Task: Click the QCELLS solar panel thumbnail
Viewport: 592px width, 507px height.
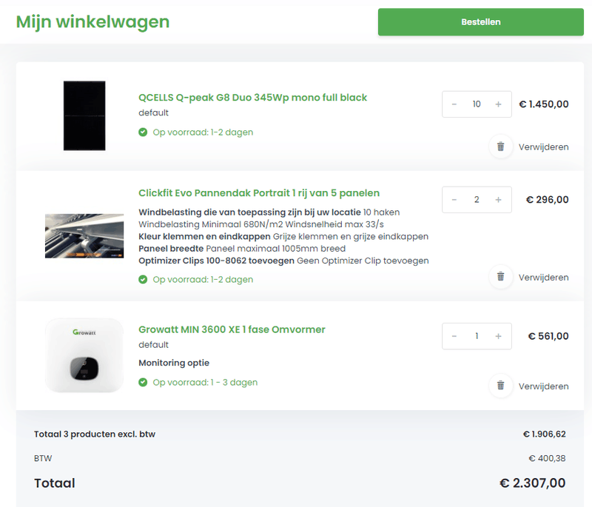Action: tap(84, 115)
